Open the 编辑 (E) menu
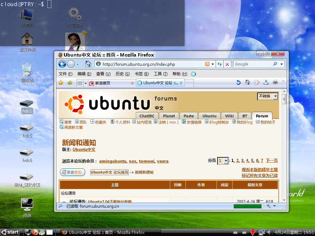 click(x=84, y=74)
